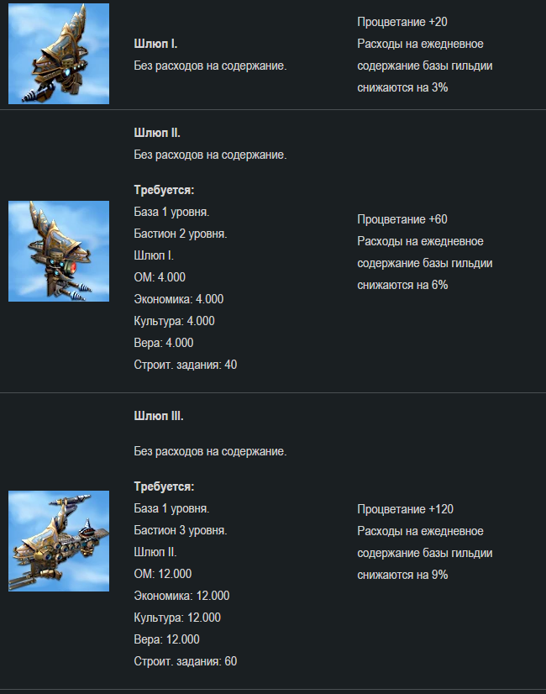
Task: Click 'снижаются на 6%' text
Action: tap(402, 285)
